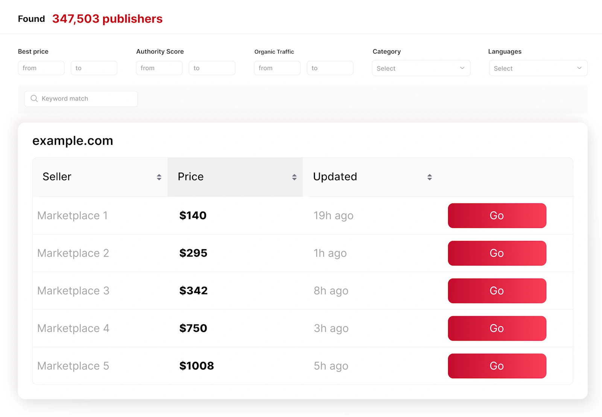This screenshot has height=417, width=602.
Task: Click the Best price 'to' field
Action: [94, 68]
